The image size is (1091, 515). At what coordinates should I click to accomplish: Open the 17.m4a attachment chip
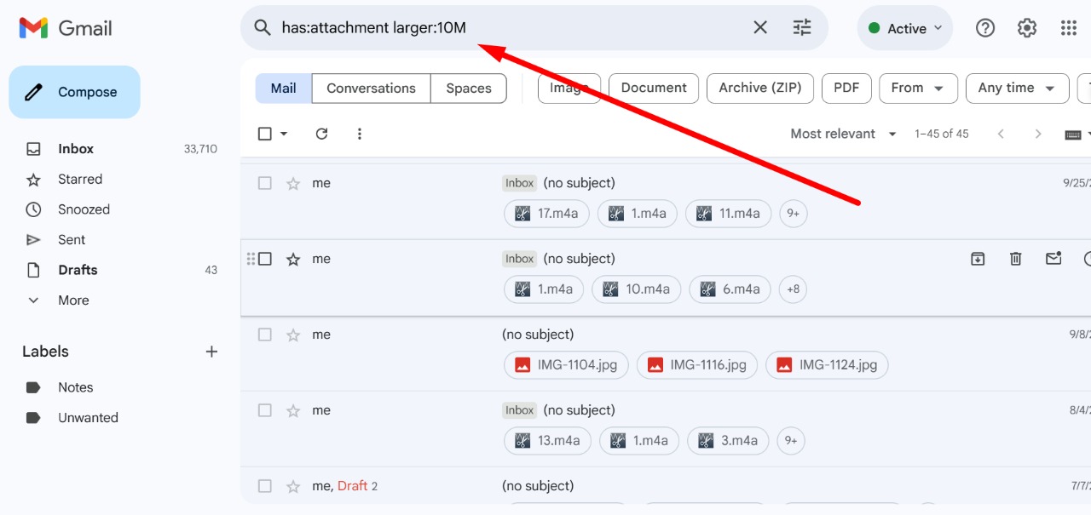546,214
